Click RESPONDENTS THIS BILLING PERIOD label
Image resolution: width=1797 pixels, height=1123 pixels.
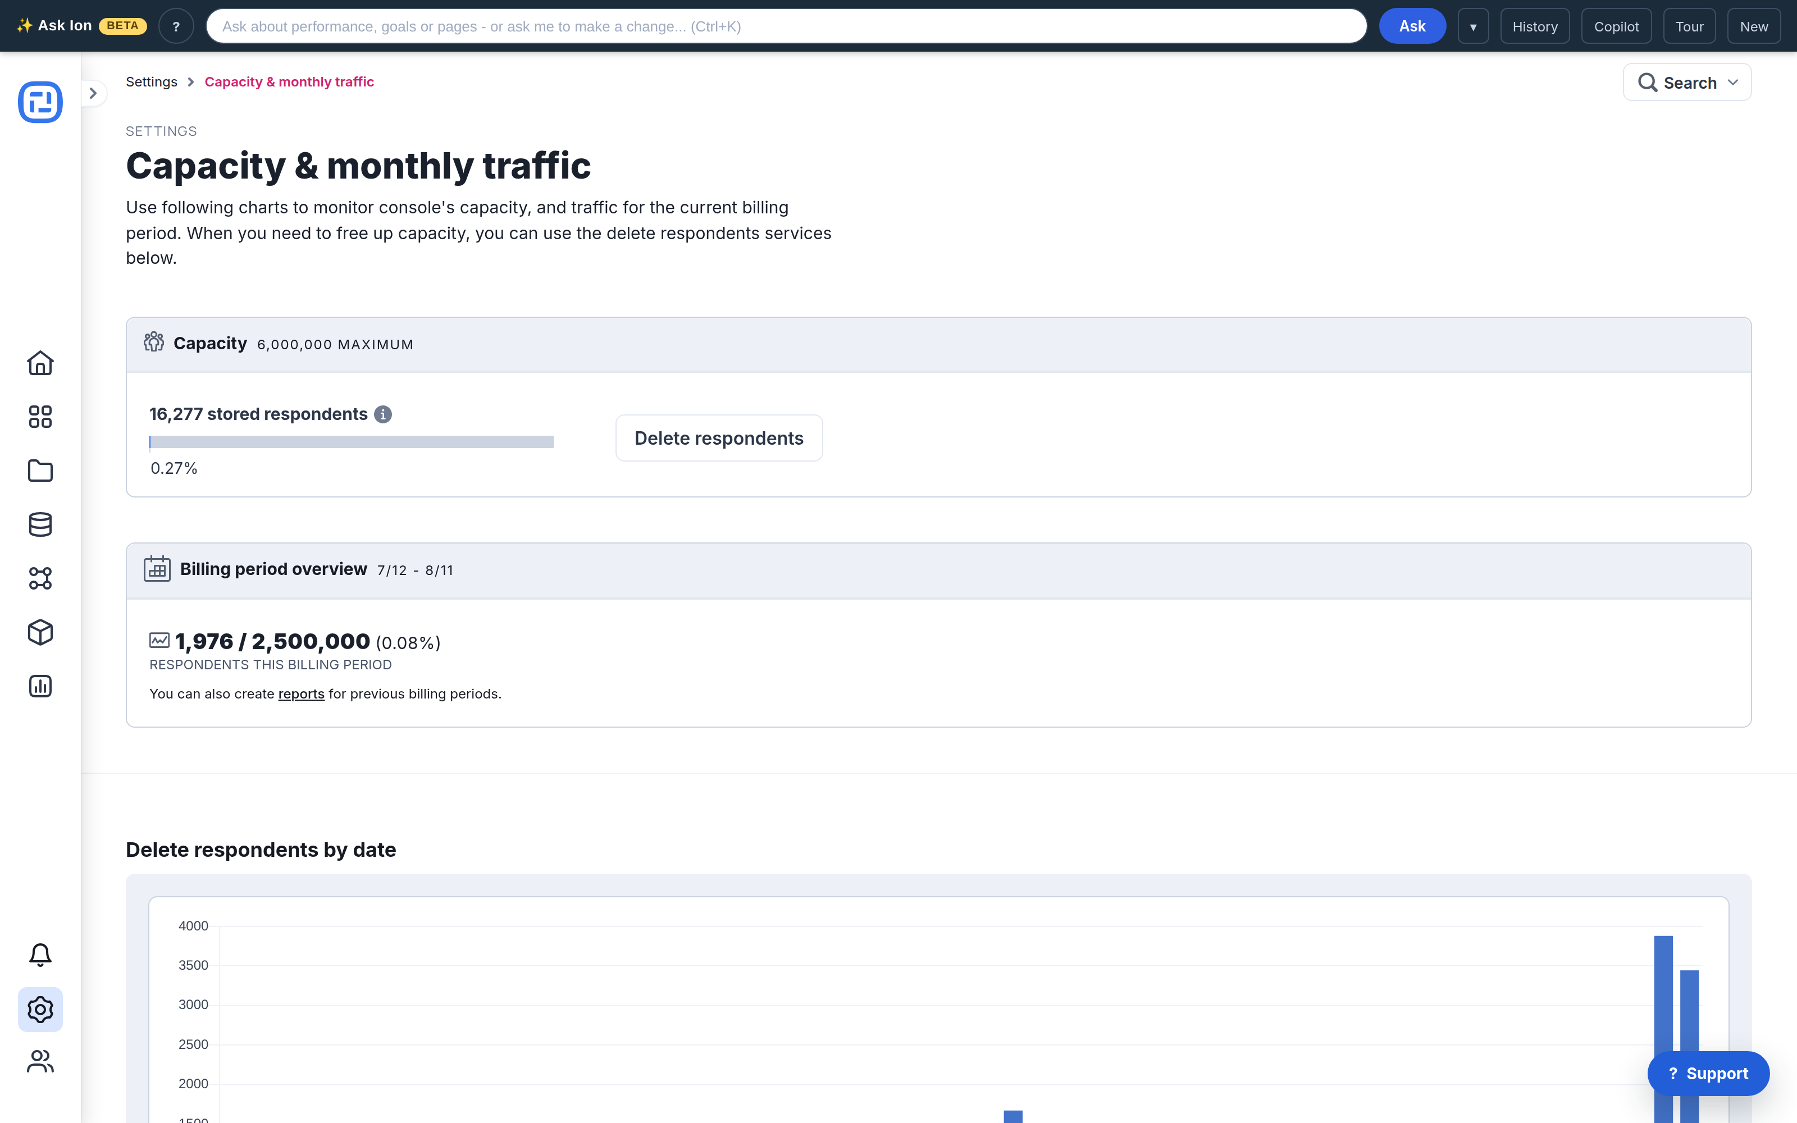click(270, 665)
